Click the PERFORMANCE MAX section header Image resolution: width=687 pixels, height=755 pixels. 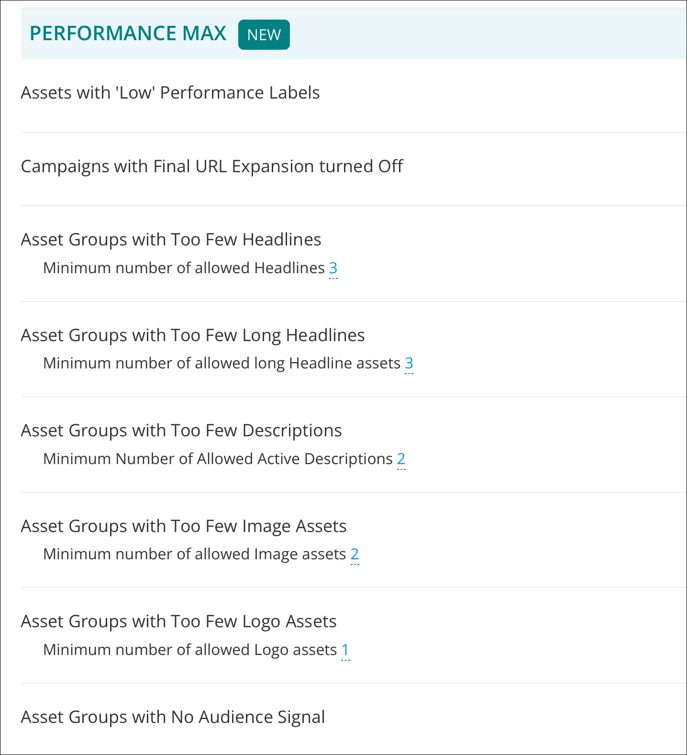(128, 33)
